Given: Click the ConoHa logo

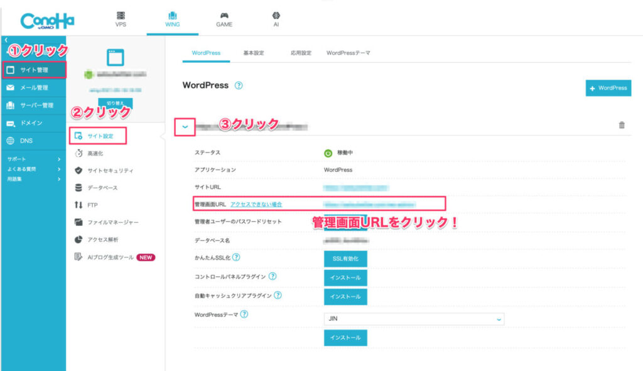Looking at the screenshot, I should (x=47, y=21).
